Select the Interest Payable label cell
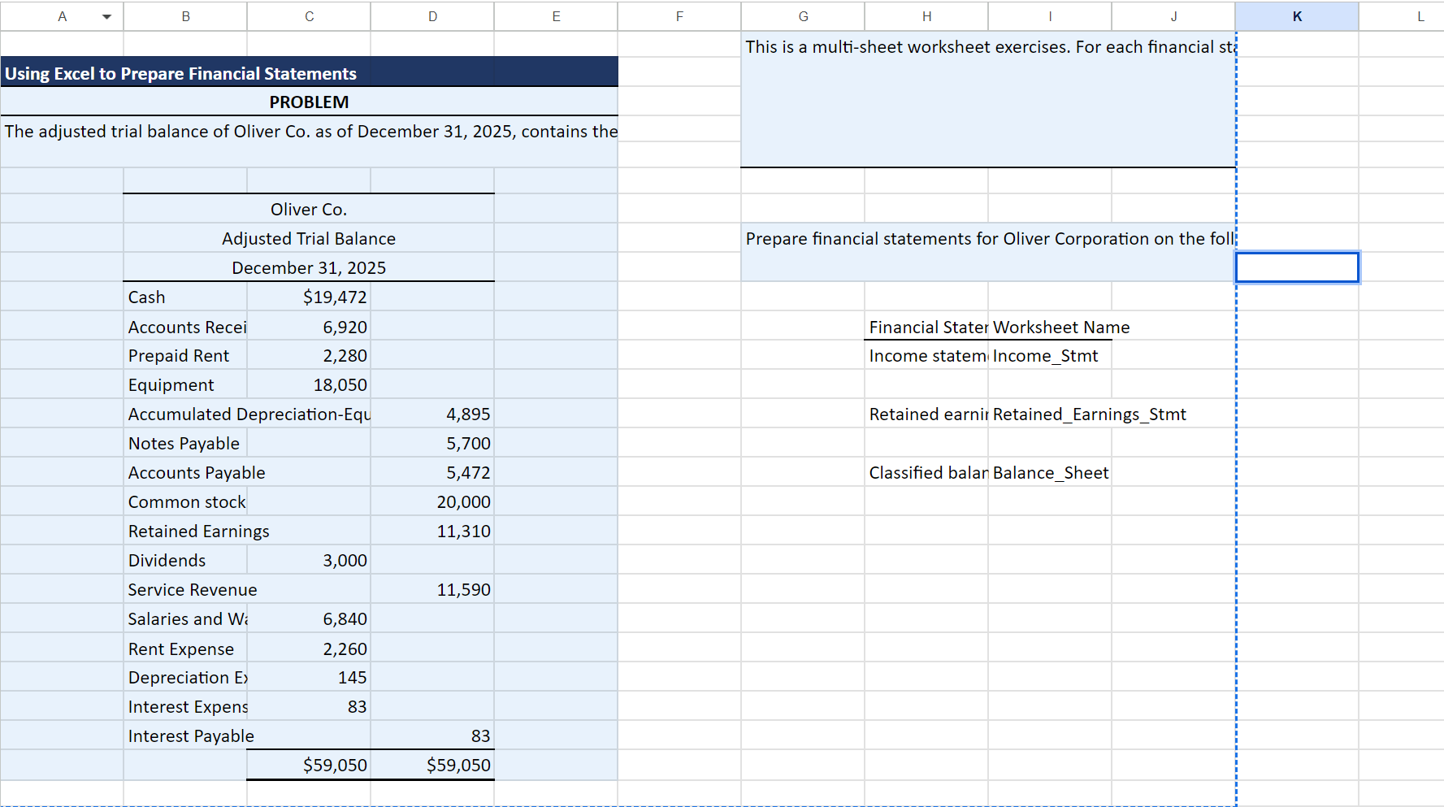Image resolution: width=1444 pixels, height=807 pixels. tap(185, 735)
